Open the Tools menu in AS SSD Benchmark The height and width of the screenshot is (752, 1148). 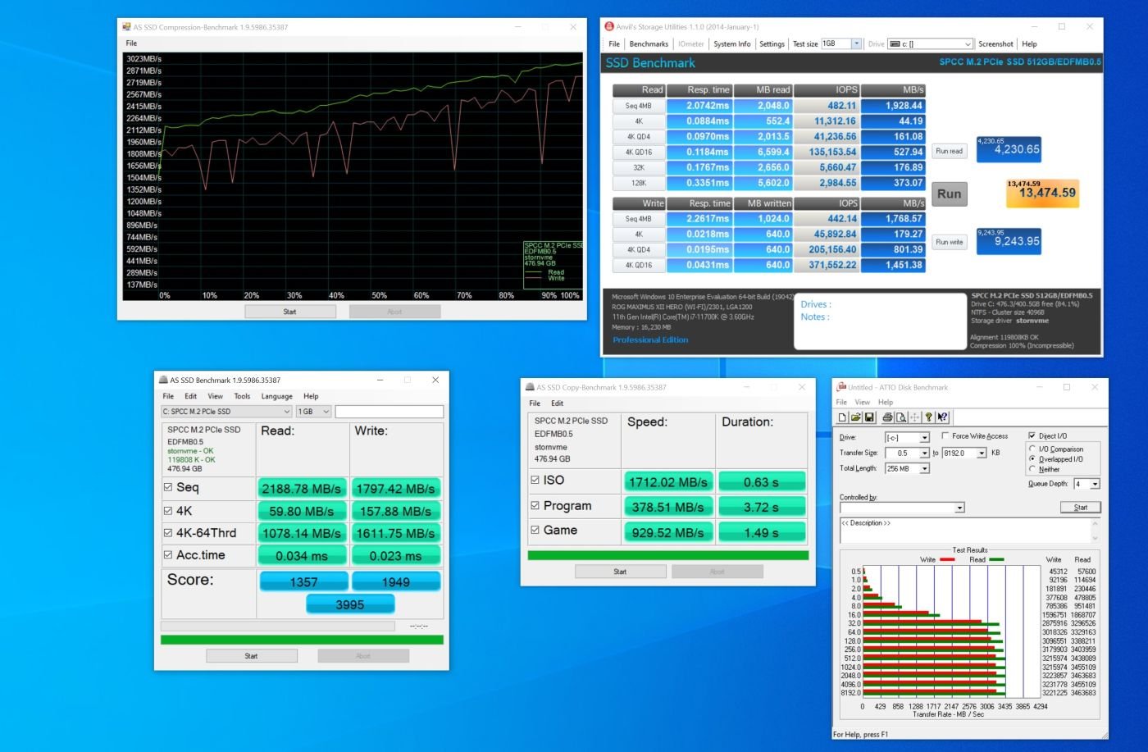point(242,396)
